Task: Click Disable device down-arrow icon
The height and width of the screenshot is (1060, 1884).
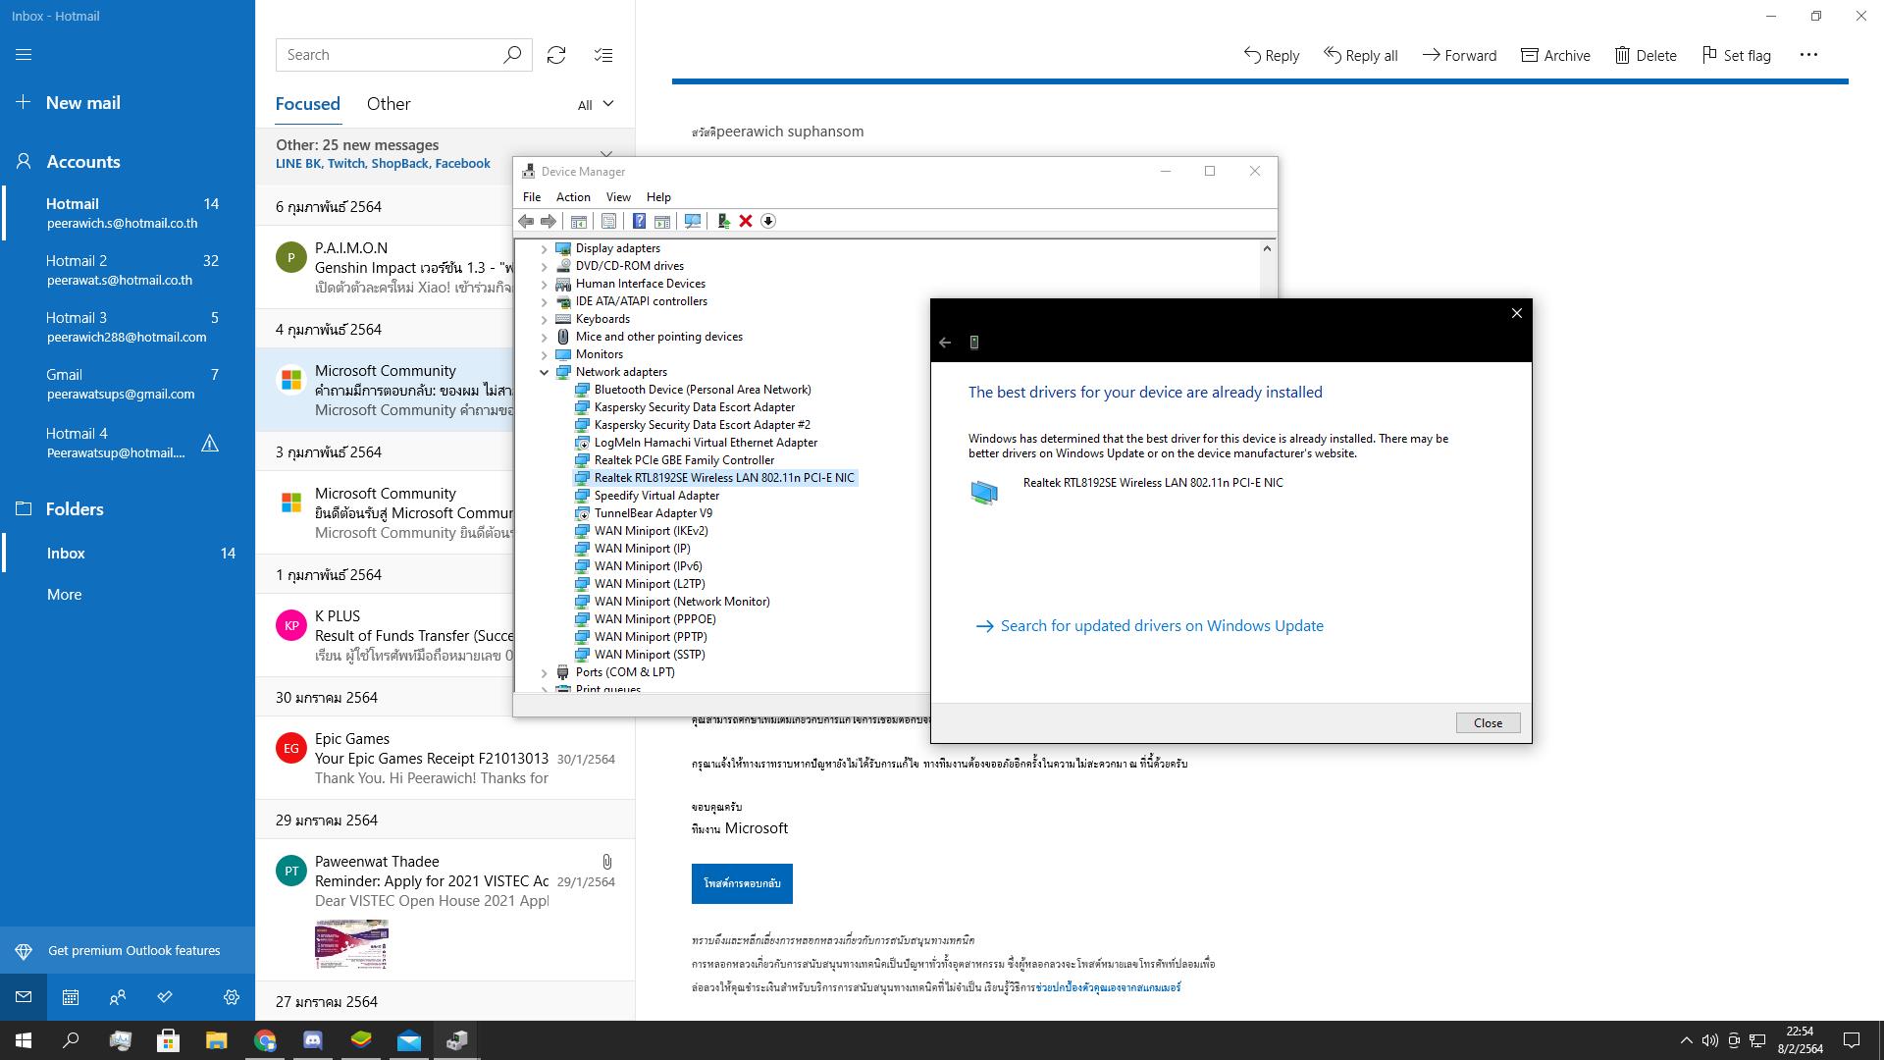Action: pos(768,221)
